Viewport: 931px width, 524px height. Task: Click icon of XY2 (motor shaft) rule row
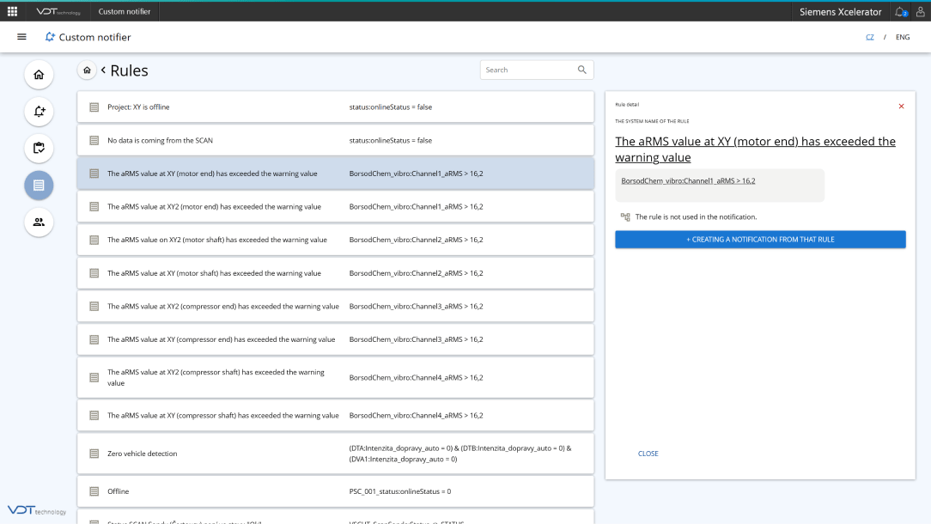point(94,240)
